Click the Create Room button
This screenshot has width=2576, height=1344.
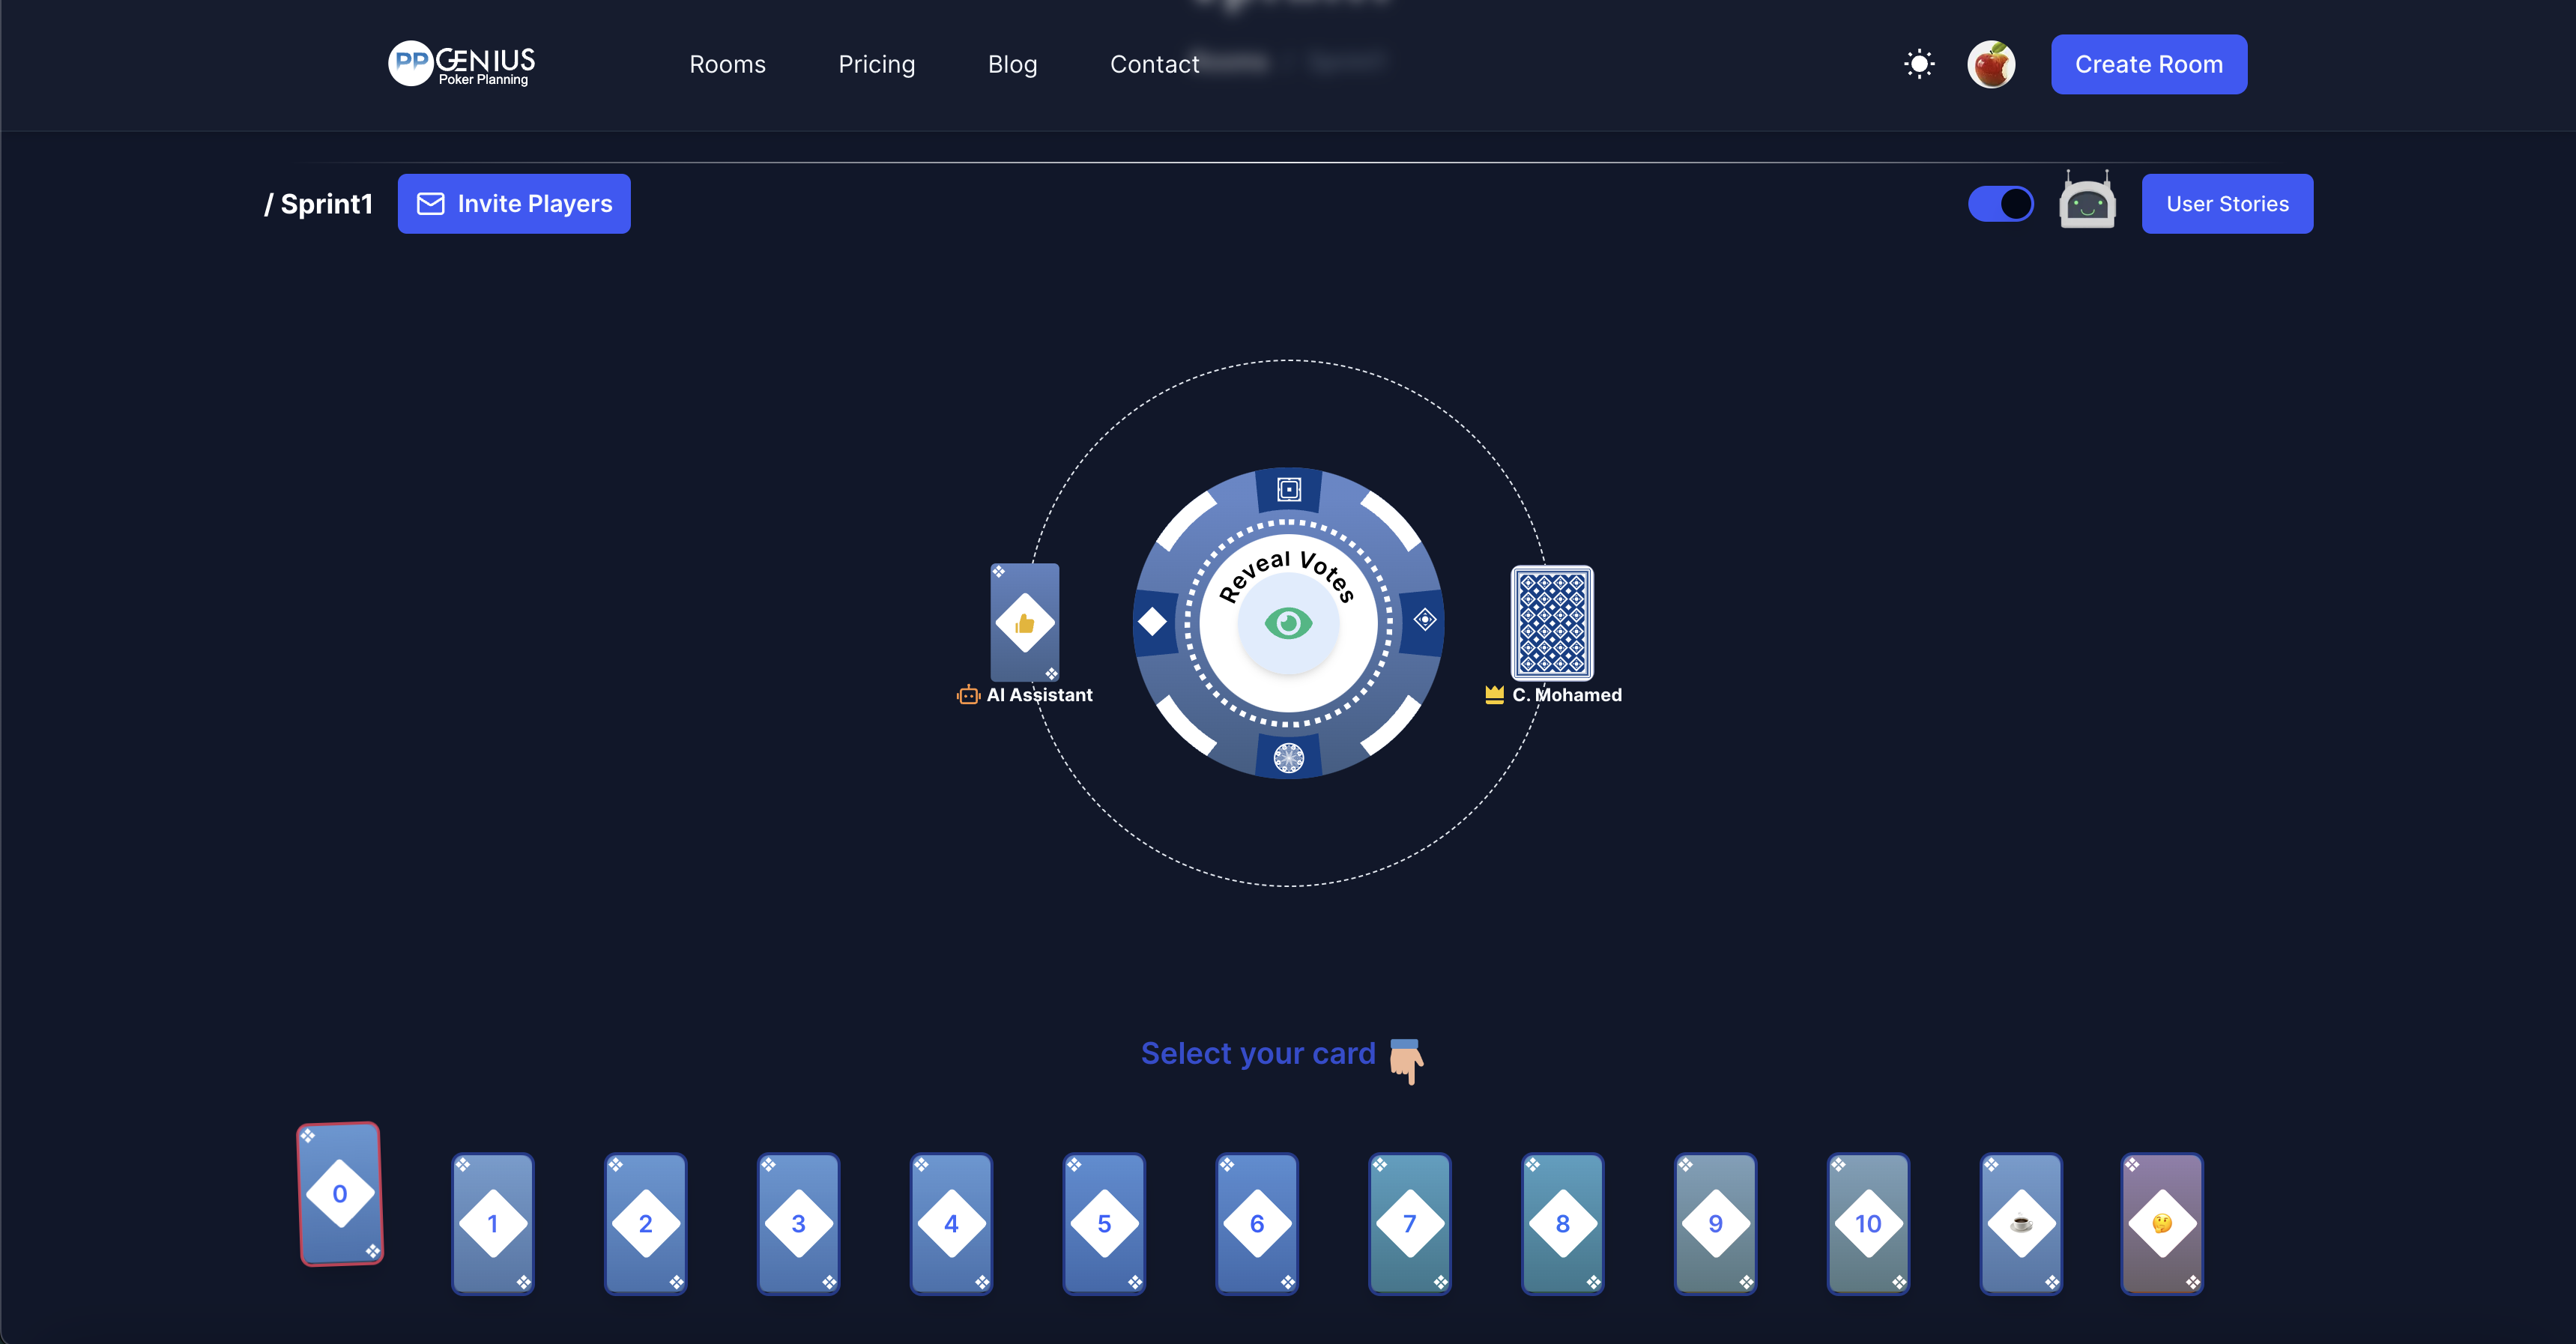[x=2148, y=64]
